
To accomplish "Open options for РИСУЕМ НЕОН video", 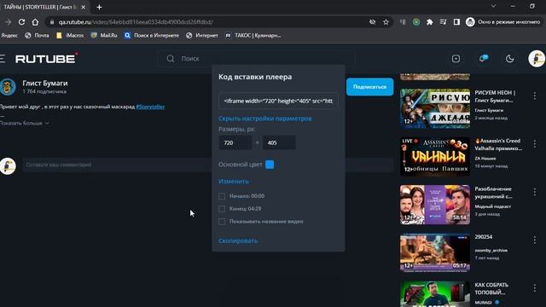I will (x=535, y=96).
